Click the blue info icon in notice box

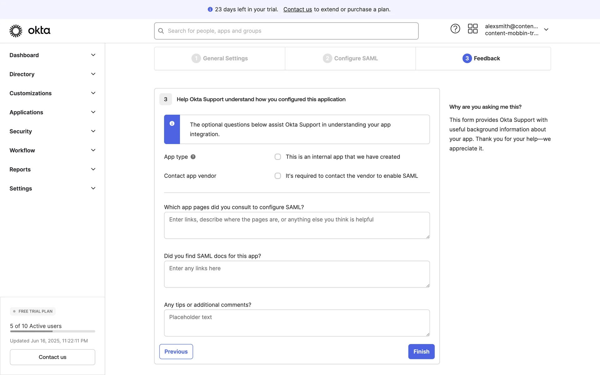(x=172, y=123)
